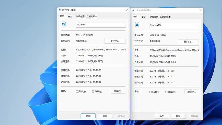
Task: Enable 只读 checkbox in 13pro.MP4 window
Action: point(150,92)
